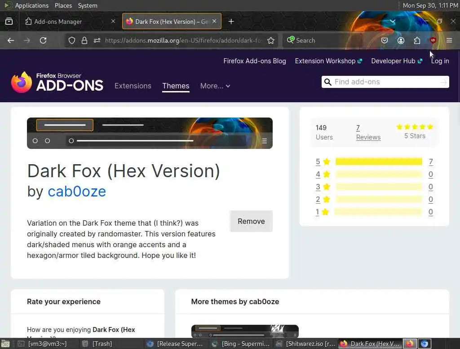This screenshot has height=349, width=460.
Task: Click the 5-star rating bar
Action: click(x=379, y=161)
